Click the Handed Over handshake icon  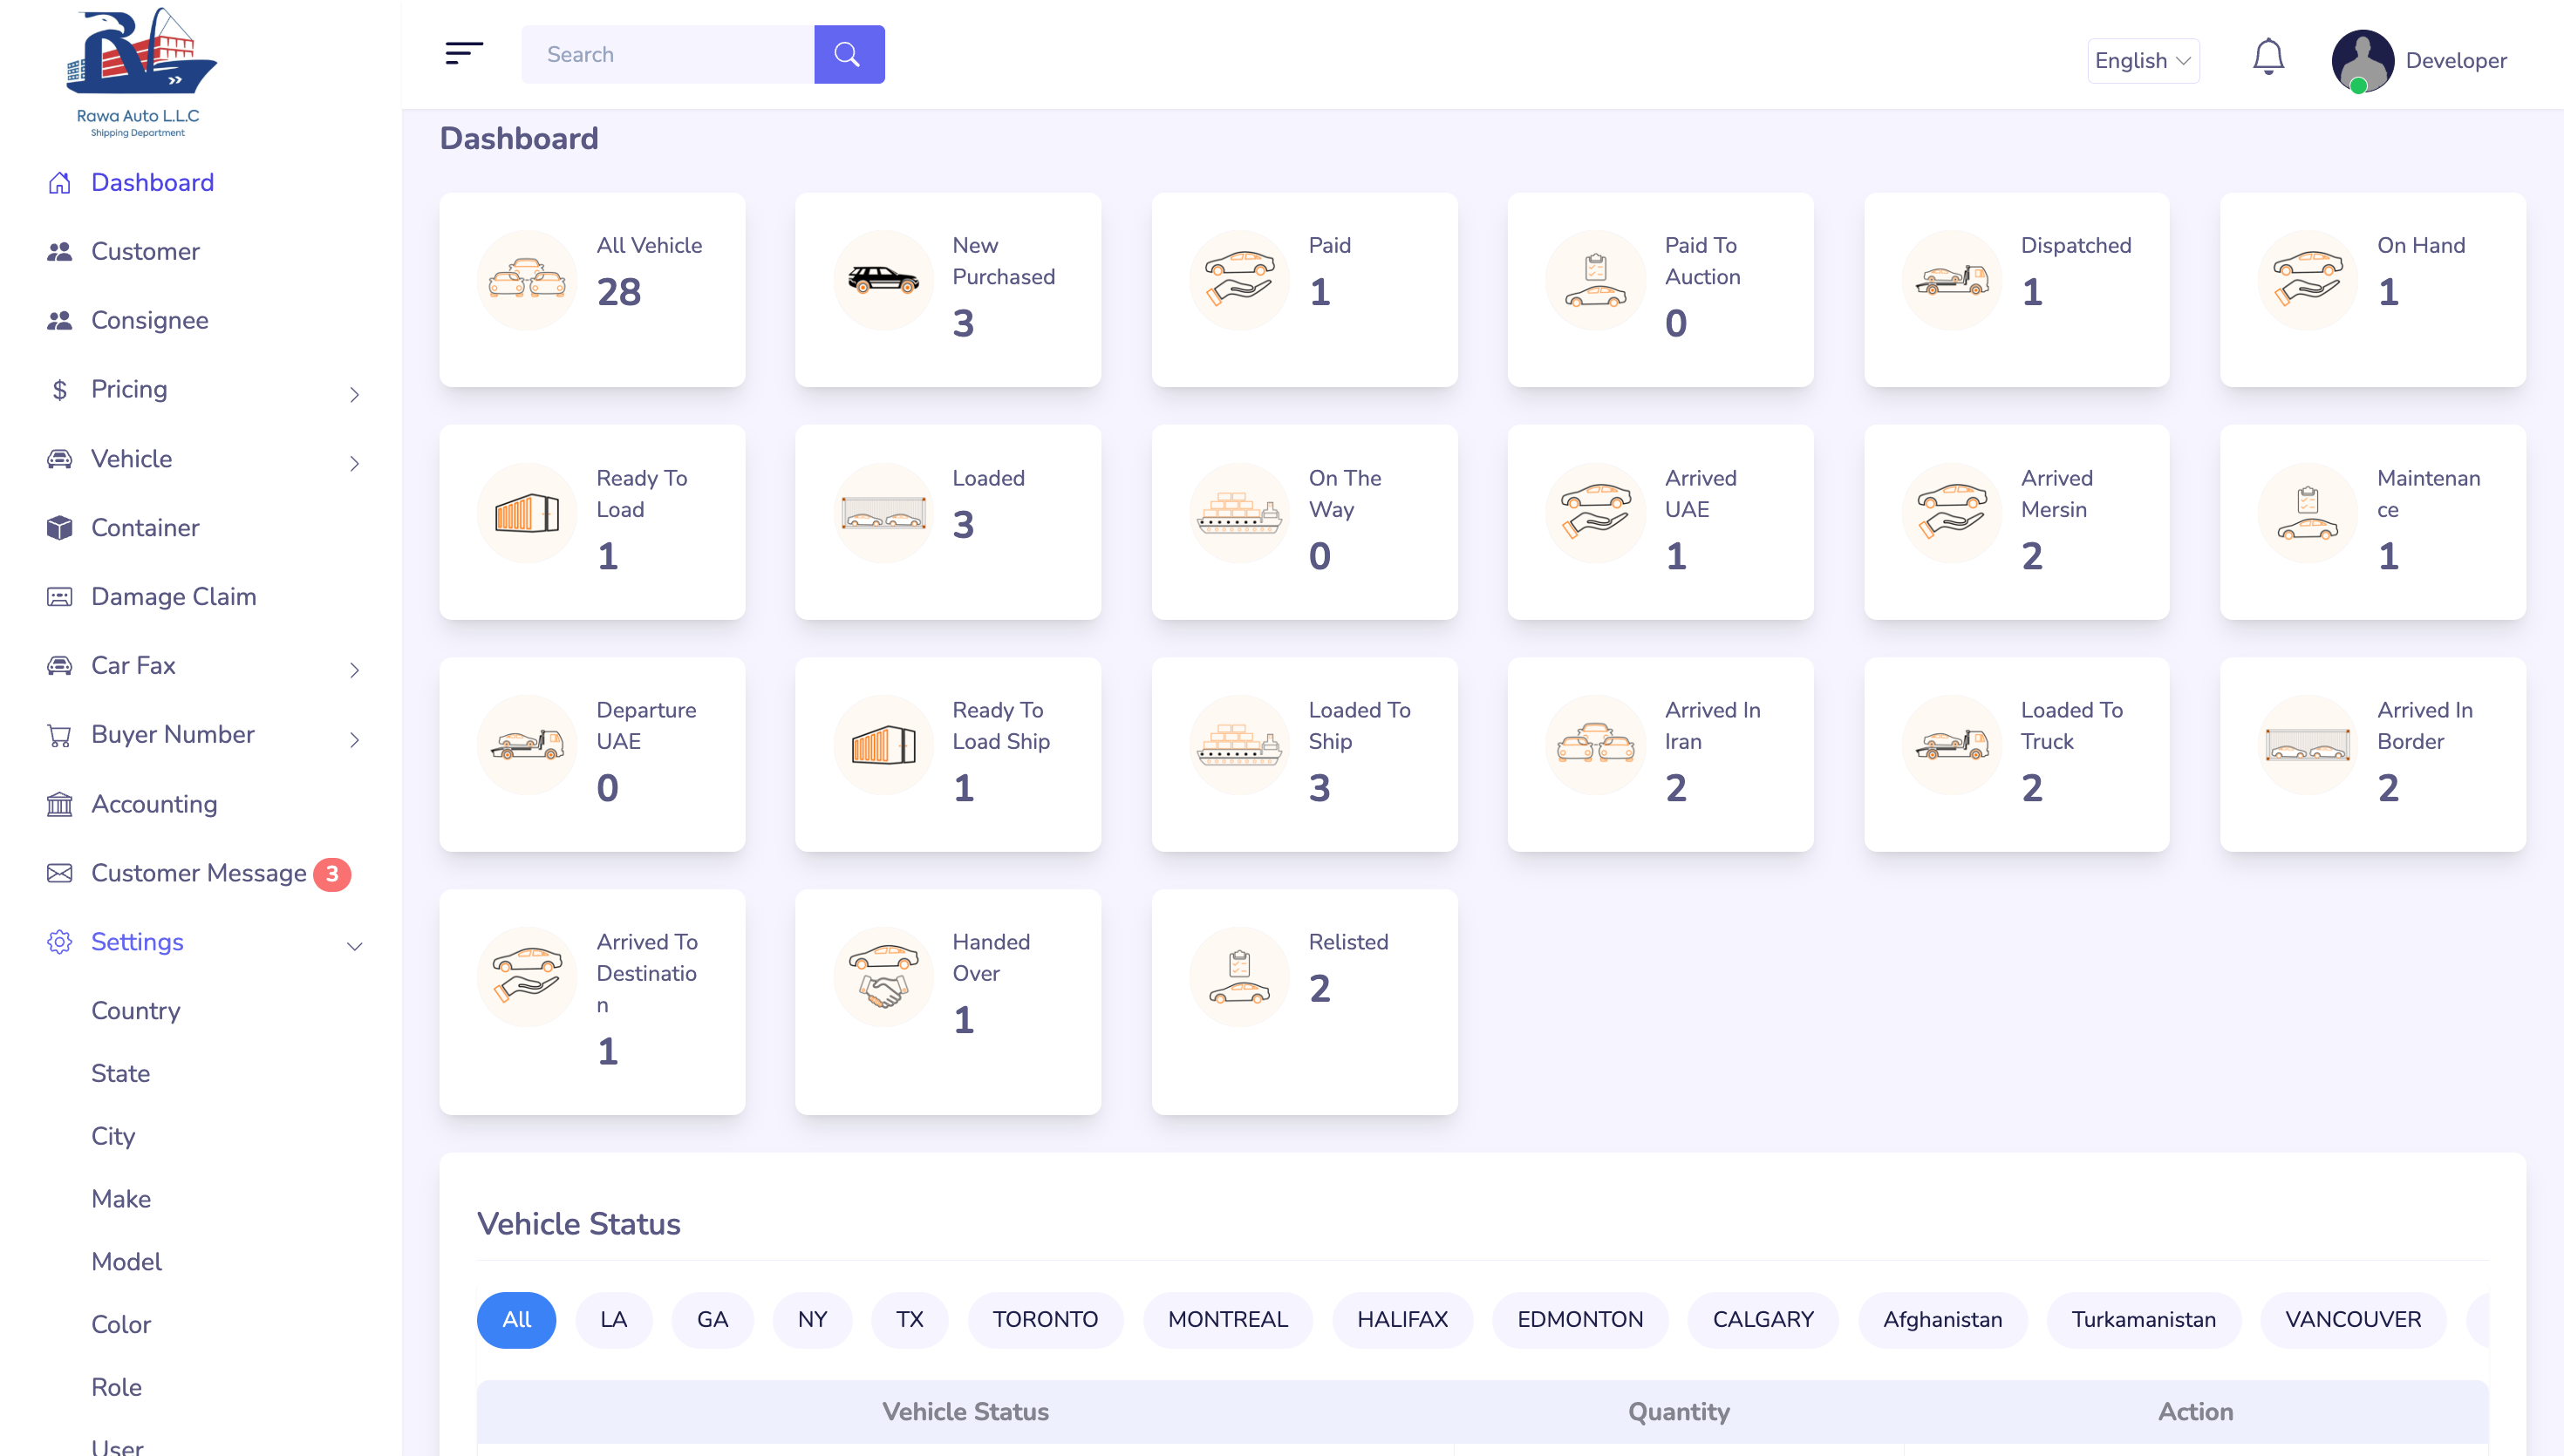point(882,977)
